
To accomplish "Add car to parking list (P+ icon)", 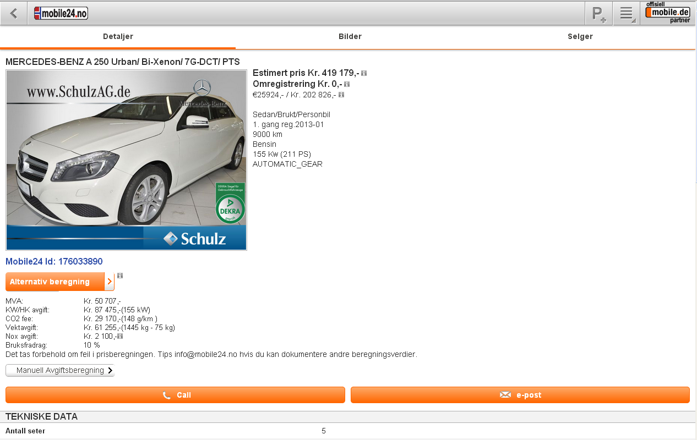I will pyautogui.click(x=599, y=14).
